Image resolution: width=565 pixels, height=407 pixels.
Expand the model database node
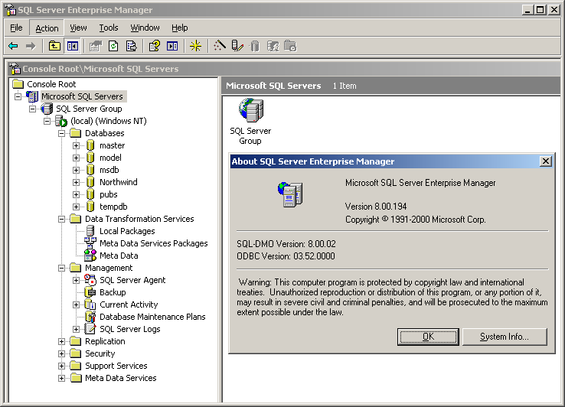[x=76, y=158]
